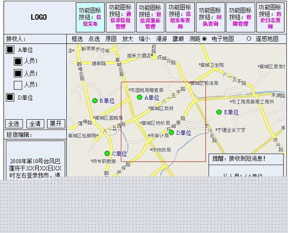Click the 全选 button
The image size is (288, 233).
click(14, 124)
